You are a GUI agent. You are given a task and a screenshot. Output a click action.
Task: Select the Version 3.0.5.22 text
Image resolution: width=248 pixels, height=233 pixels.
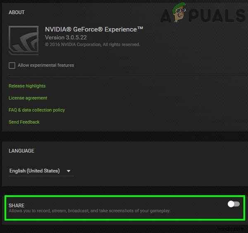click(66, 38)
